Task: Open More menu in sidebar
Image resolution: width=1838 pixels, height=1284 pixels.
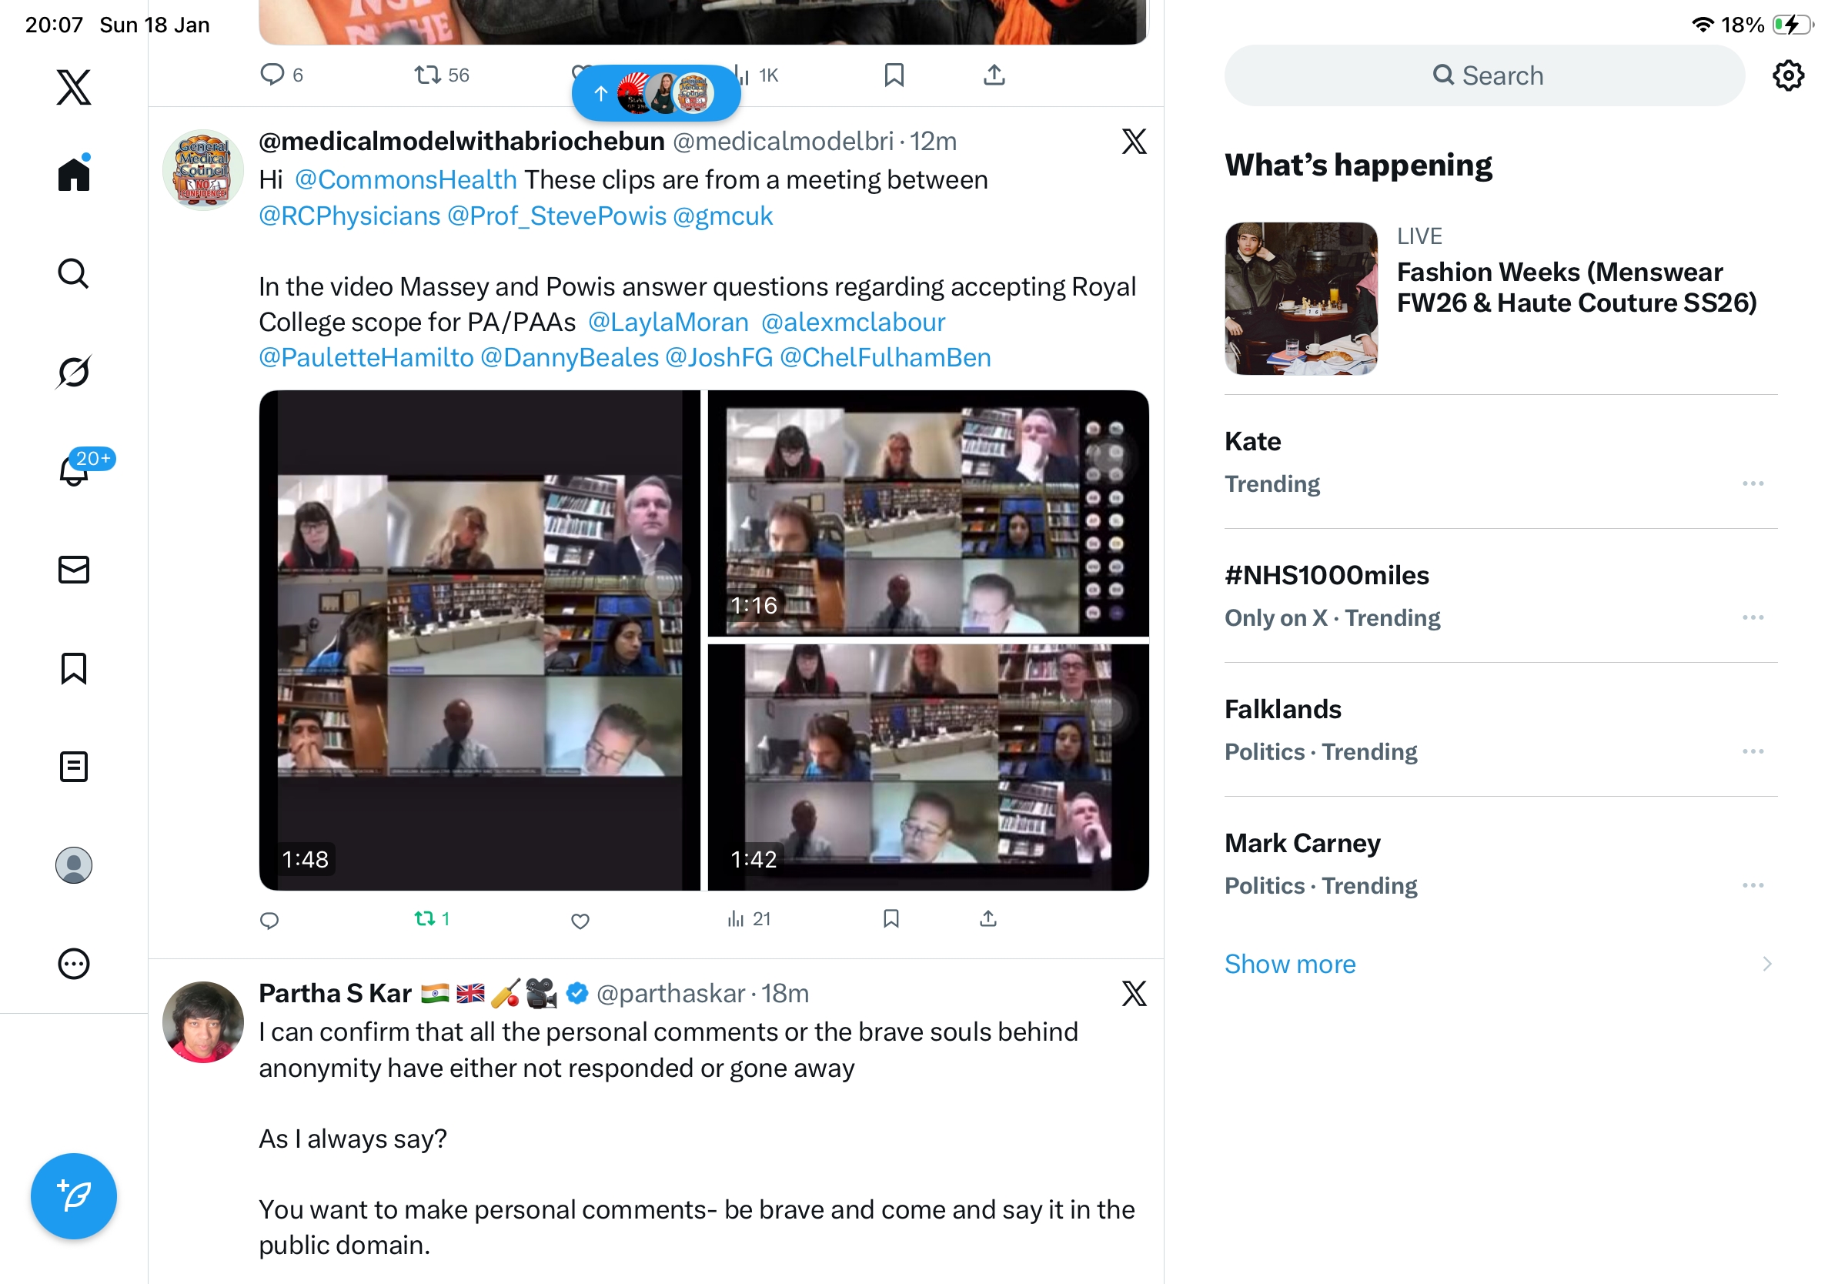Action: pos(74,964)
